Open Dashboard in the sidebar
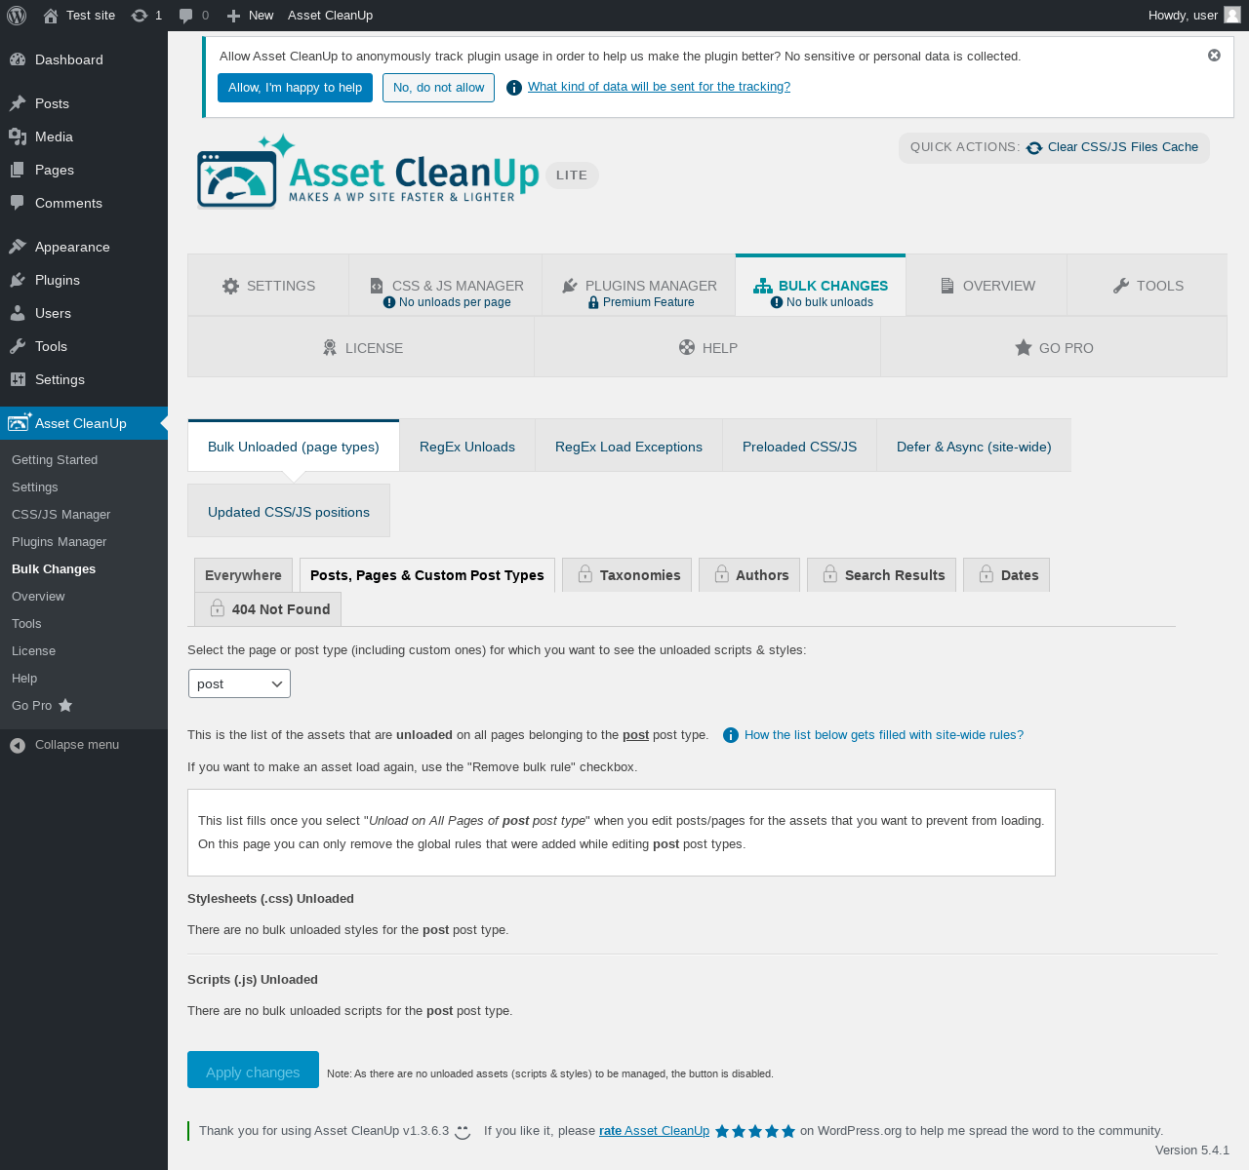The width and height of the screenshot is (1249, 1170). (84, 59)
